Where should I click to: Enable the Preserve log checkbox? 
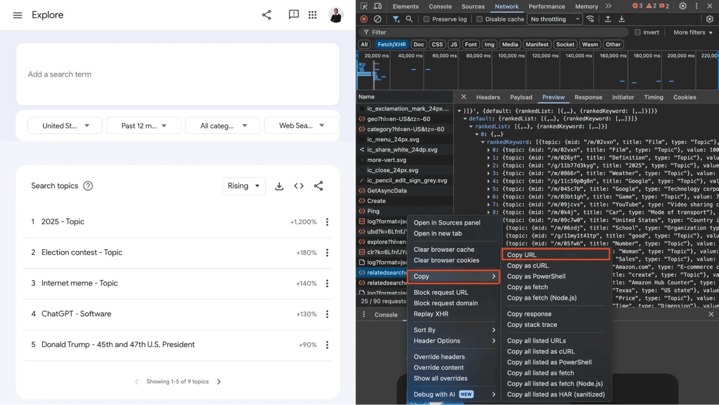click(x=427, y=19)
